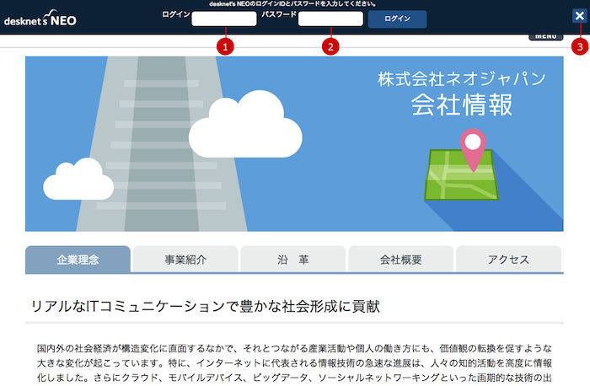The width and height of the screenshot is (590, 386).
Task: Switch to the 事業紹介 tab
Action: [x=185, y=260]
